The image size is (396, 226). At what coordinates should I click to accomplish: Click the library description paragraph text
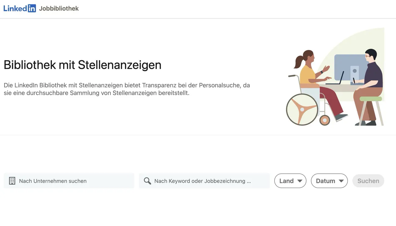[x=127, y=89]
